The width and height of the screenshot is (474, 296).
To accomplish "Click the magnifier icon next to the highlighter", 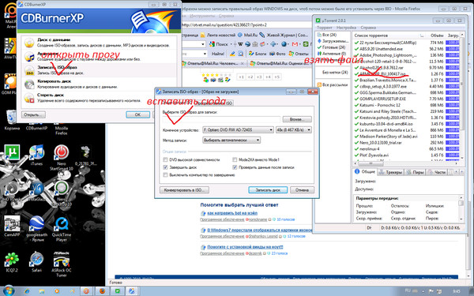I will [x=241, y=54].
